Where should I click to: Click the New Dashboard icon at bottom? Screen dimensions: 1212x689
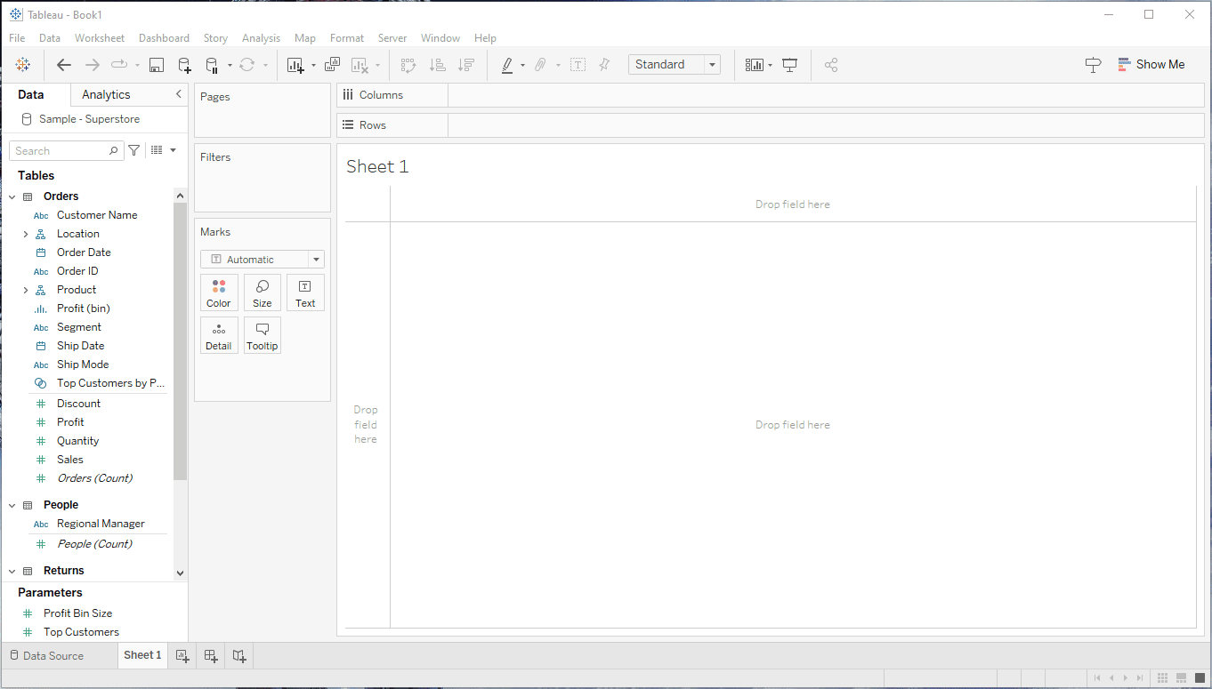[211, 656]
